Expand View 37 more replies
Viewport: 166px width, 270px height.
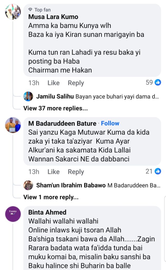point(55,108)
